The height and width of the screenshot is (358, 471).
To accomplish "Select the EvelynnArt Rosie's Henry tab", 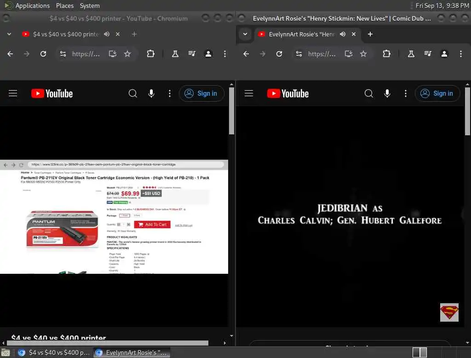I will [x=301, y=34].
